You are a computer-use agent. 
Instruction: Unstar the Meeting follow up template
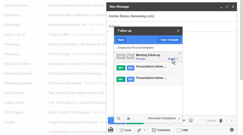(x=180, y=53)
